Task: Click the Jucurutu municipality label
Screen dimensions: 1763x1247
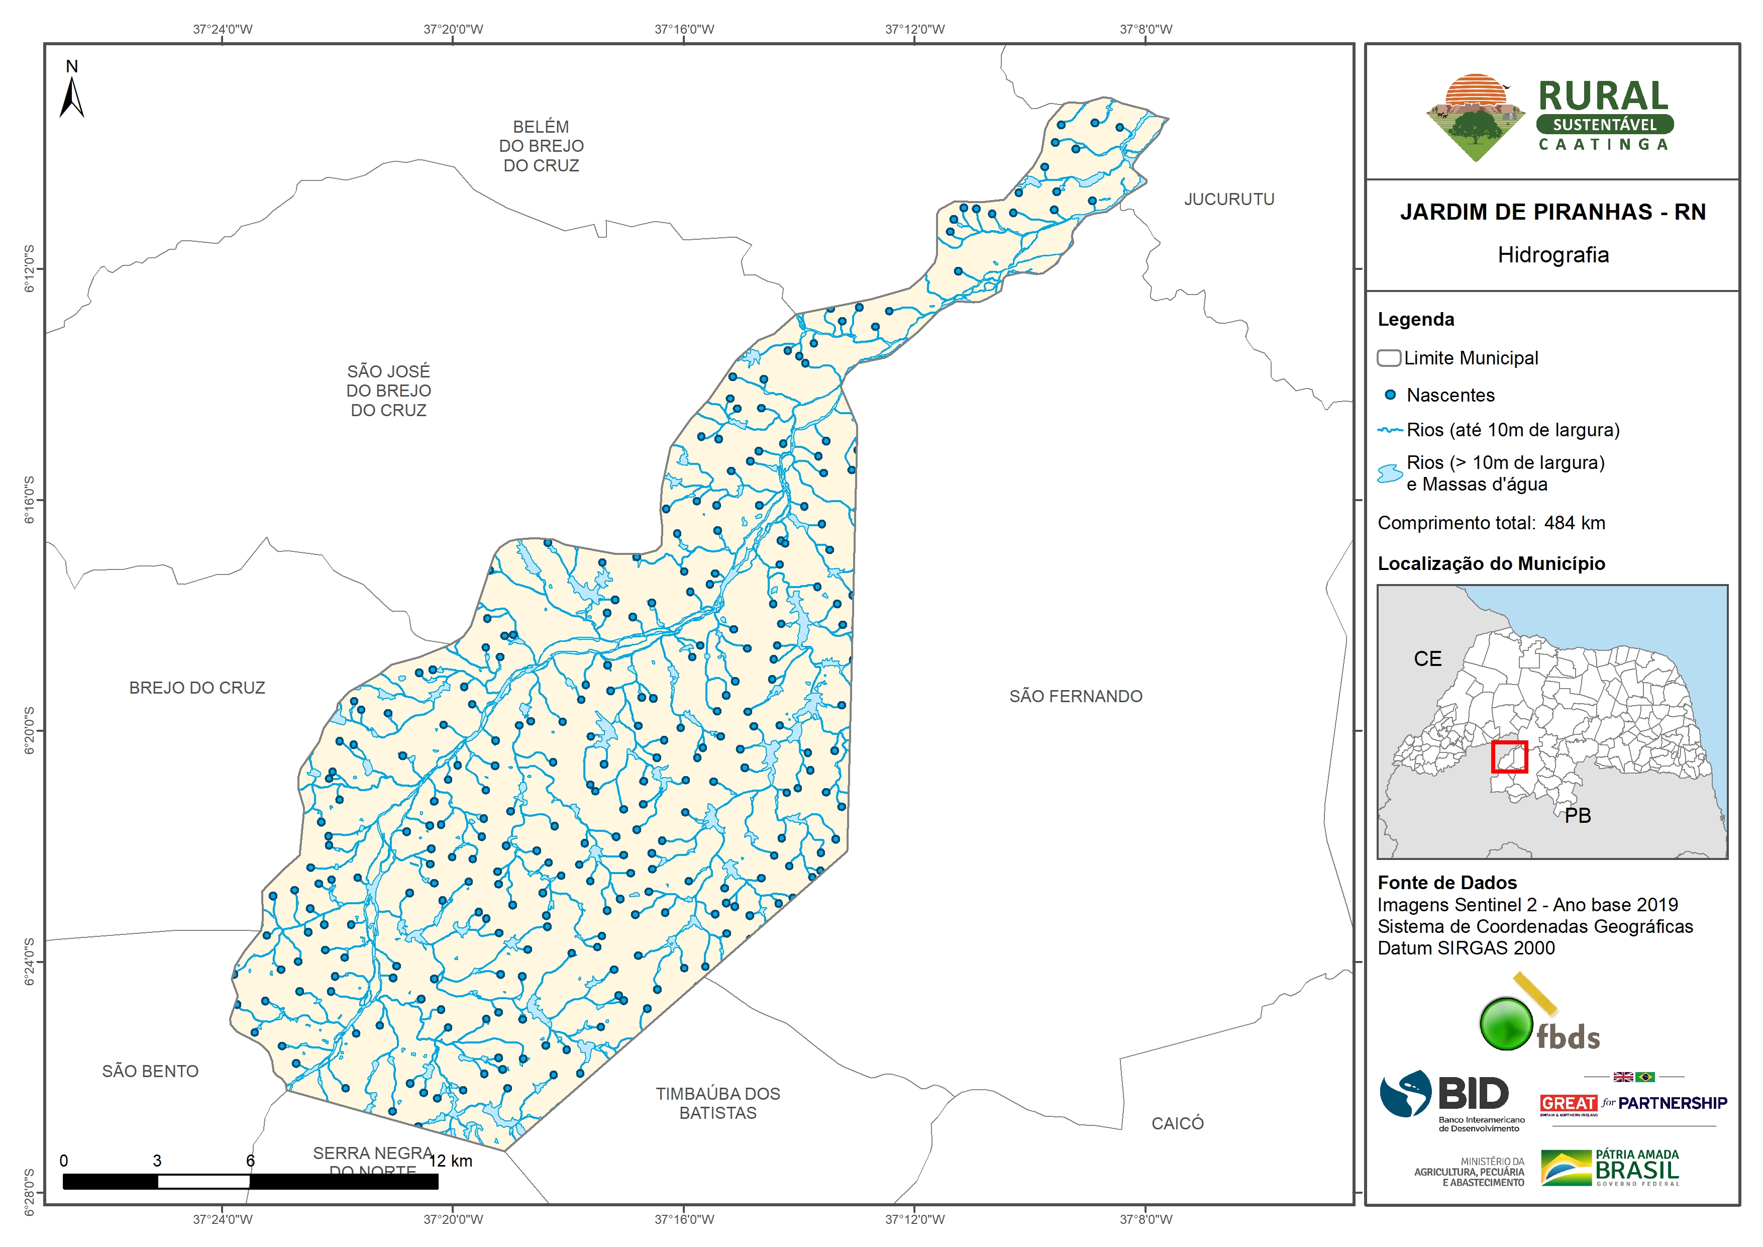Action: coord(1228,199)
